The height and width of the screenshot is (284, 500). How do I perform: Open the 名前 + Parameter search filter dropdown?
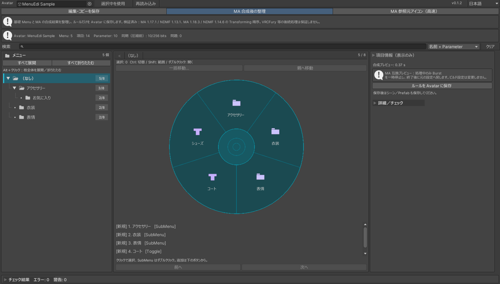pos(453,46)
